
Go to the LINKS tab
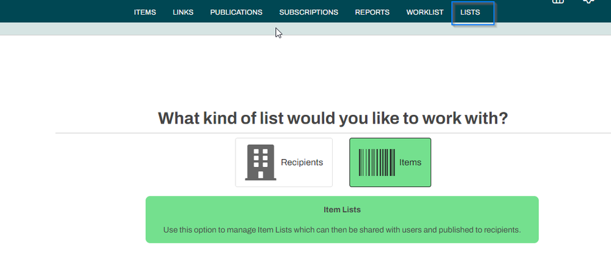coord(183,12)
